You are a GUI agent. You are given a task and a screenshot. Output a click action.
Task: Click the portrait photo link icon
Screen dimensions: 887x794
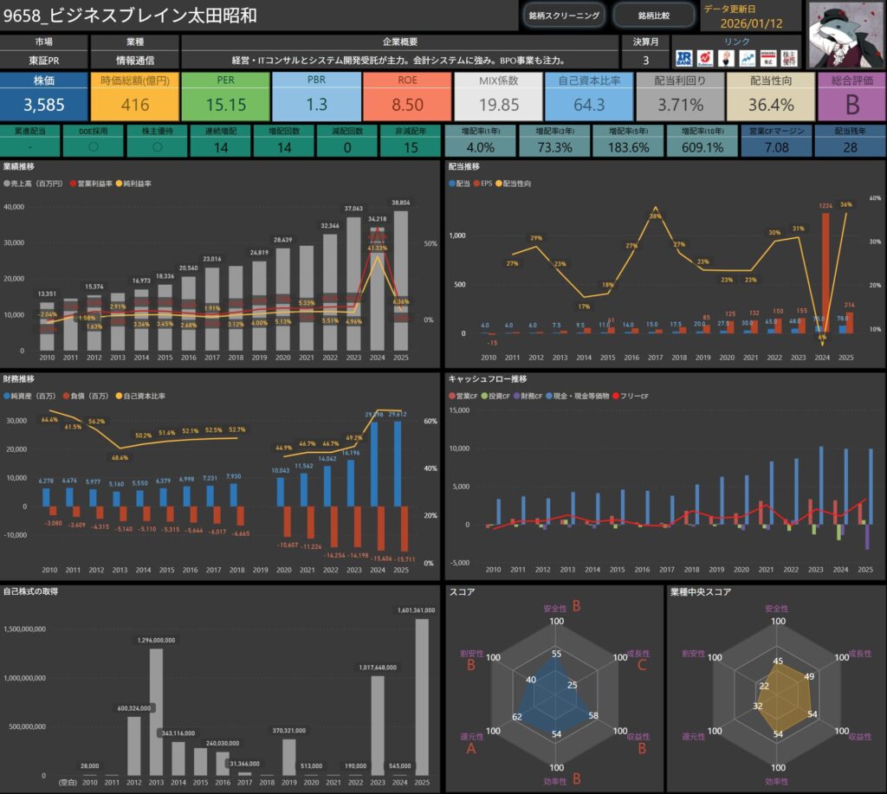(x=726, y=57)
